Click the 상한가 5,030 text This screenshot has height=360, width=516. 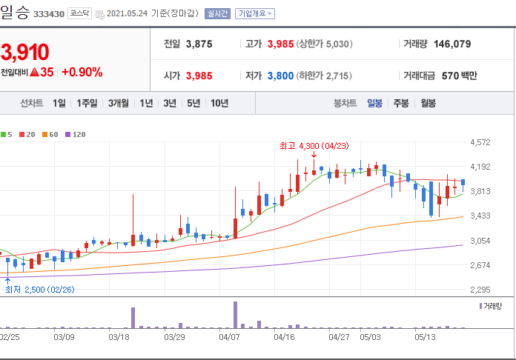(x=325, y=44)
